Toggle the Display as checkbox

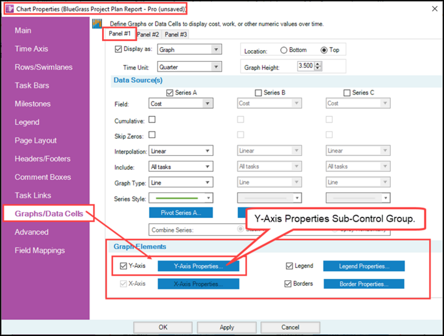pos(118,49)
